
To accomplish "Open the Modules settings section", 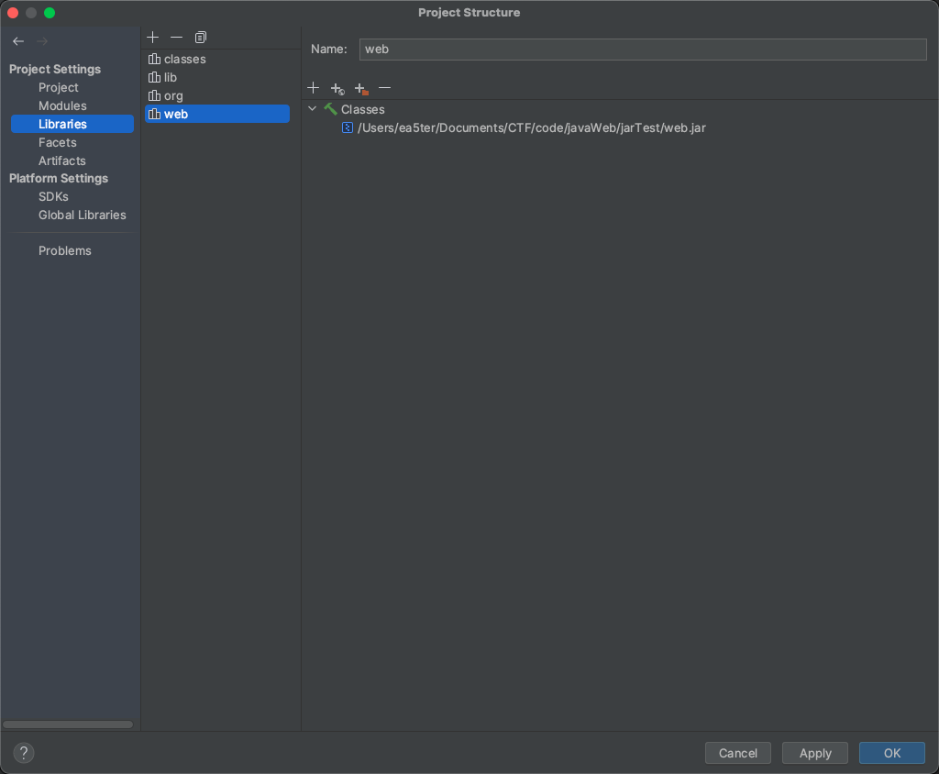I will point(62,105).
